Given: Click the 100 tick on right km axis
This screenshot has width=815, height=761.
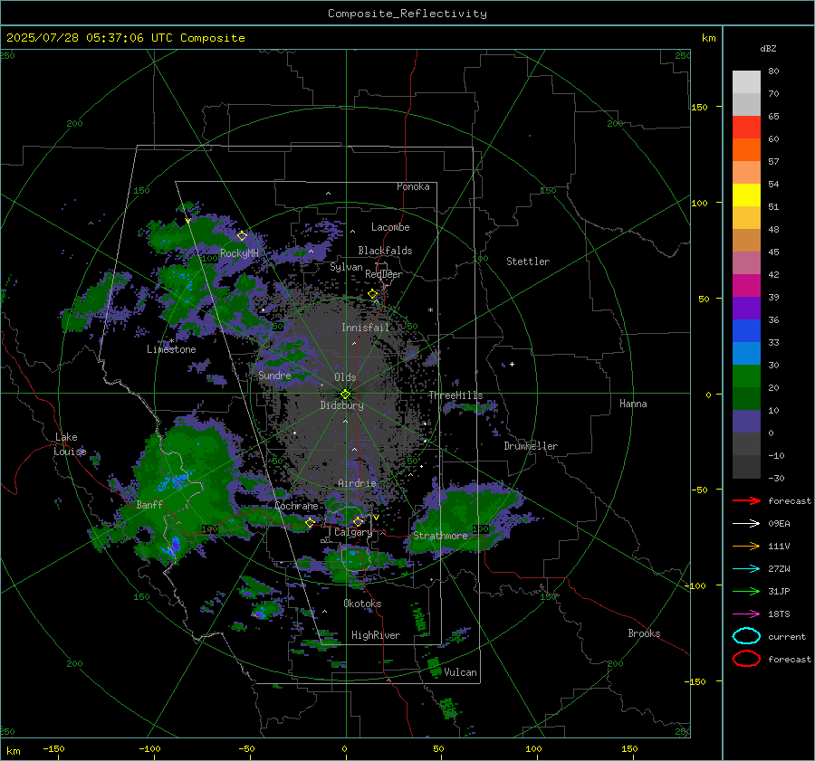Looking at the screenshot, I should pyautogui.click(x=700, y=203).
